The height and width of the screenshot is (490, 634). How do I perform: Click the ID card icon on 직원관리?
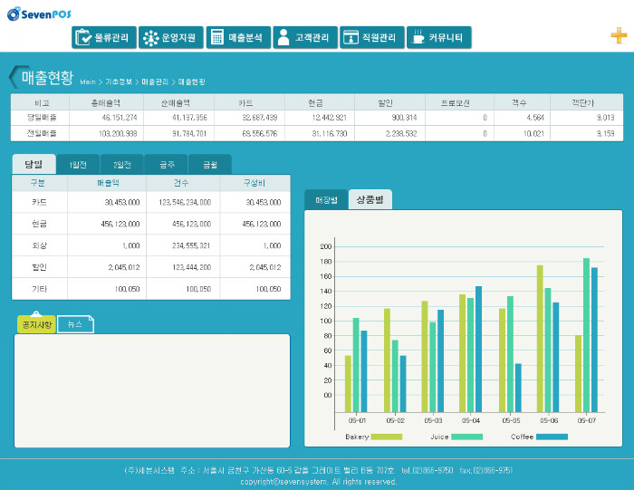(351, 38)
